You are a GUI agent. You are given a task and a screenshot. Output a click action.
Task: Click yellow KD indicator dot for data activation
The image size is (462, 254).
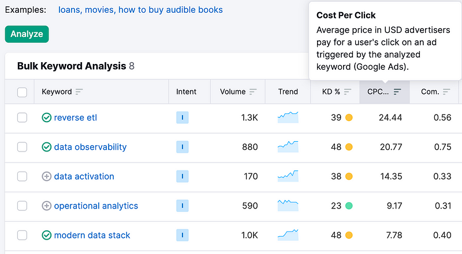click(349, 176)
